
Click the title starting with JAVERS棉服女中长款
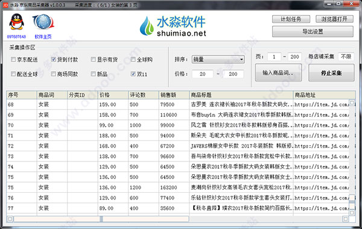(242, 146)
